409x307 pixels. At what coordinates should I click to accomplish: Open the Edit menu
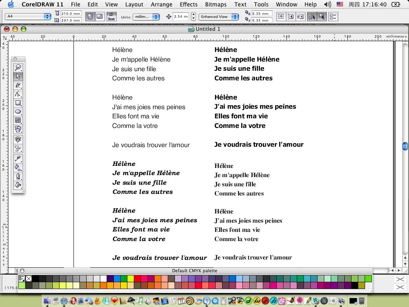pyautogui.click(x=93, y=4)
